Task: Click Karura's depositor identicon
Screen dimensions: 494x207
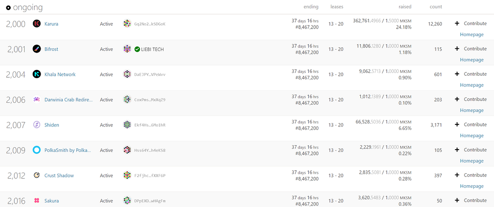Action: click(x=127, y=24)
